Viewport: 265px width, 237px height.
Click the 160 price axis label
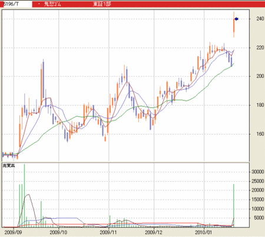(260, 134)
